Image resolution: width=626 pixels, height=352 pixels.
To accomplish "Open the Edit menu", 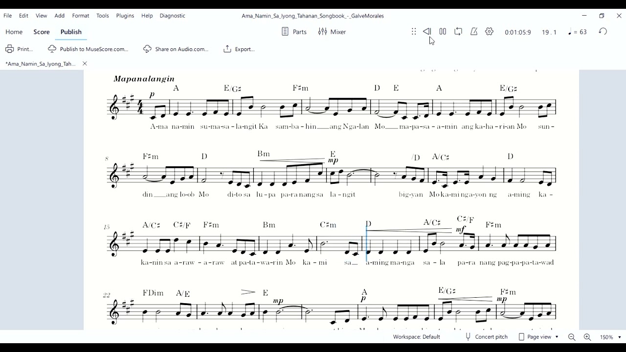I will [x=23, y=16].
